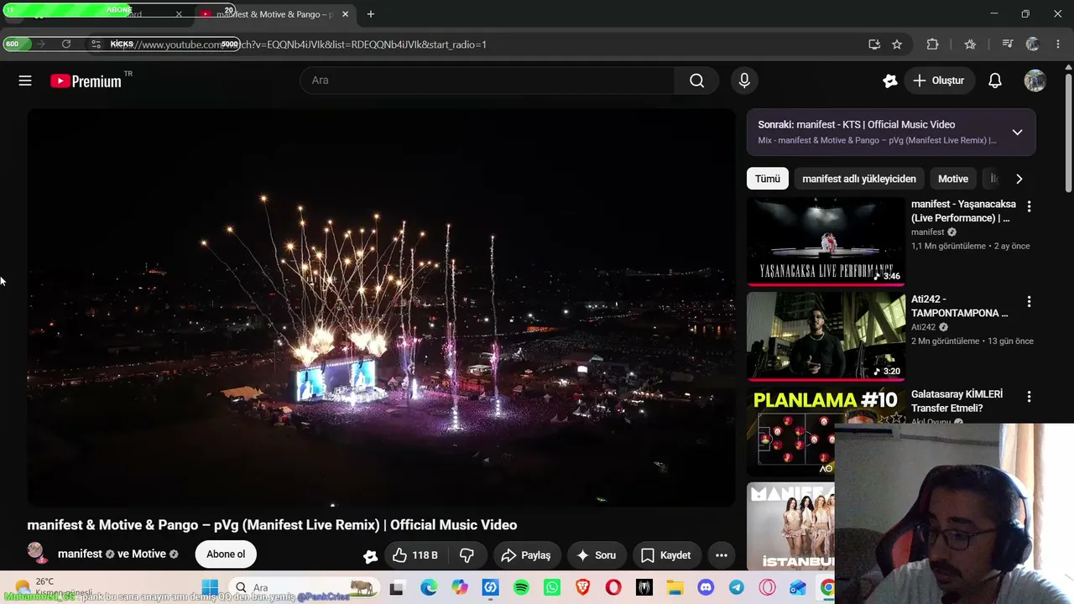Open Telegram from the taskbar
The width and height of the screenshot is (1074, 604).
pyautogui.click(x=736, y=588)
